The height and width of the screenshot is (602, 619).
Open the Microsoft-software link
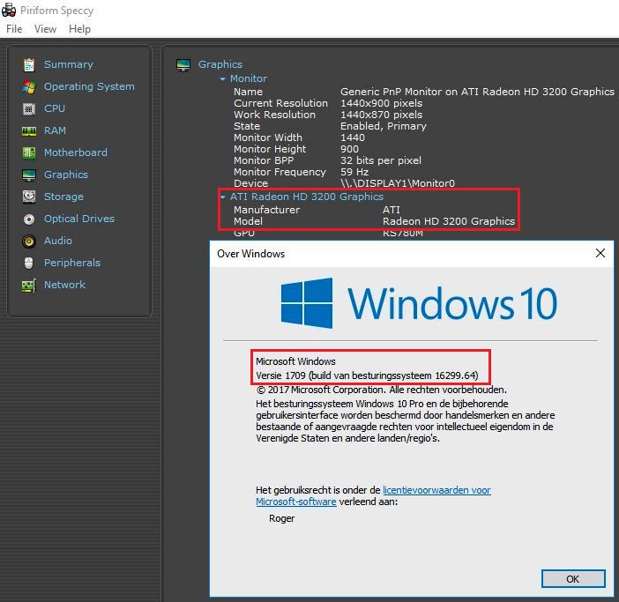[x=296, y=502]
